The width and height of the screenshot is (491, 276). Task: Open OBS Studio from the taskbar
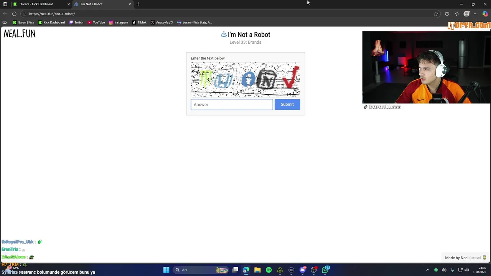(314, 270)
